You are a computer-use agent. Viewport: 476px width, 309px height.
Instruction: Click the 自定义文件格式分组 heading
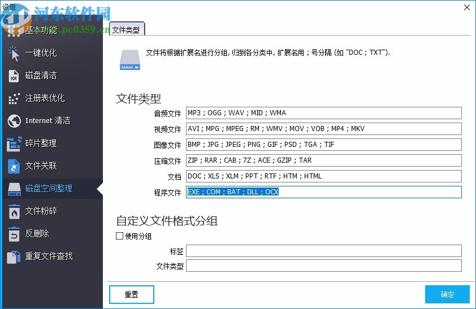167,221
